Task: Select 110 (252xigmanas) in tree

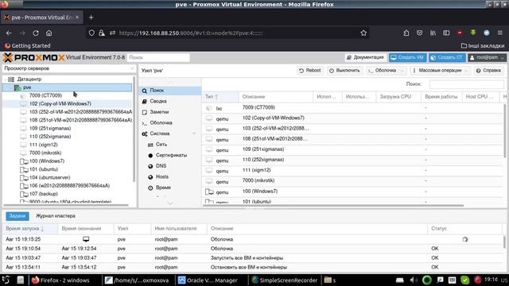Action: pyautogui.click(x=50, y=137)
